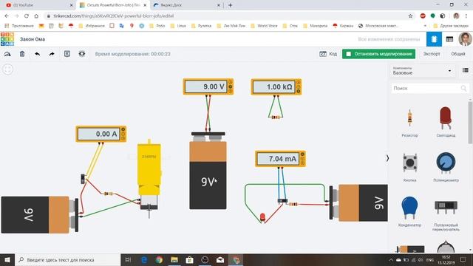Select the multimeter reading 9.00 V
473x266 pixels.
click(208, 87)
